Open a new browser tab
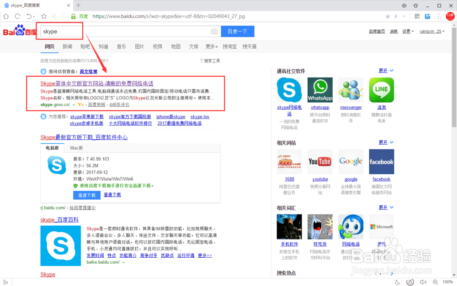This screenshot has width=457, height=286. click(x=79, y=5)
